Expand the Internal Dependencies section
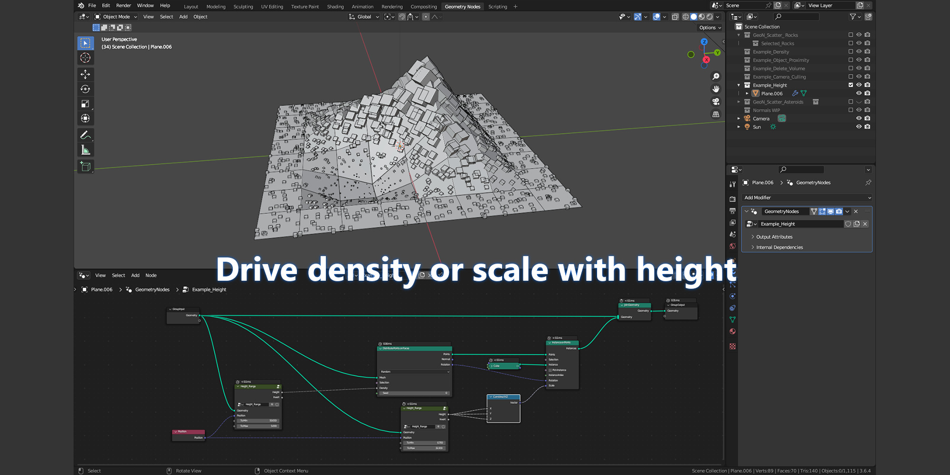 (779, 247)
